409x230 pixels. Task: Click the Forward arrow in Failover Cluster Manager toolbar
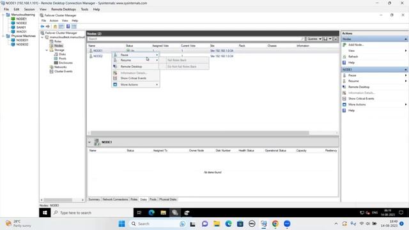[x=48, y=26]
